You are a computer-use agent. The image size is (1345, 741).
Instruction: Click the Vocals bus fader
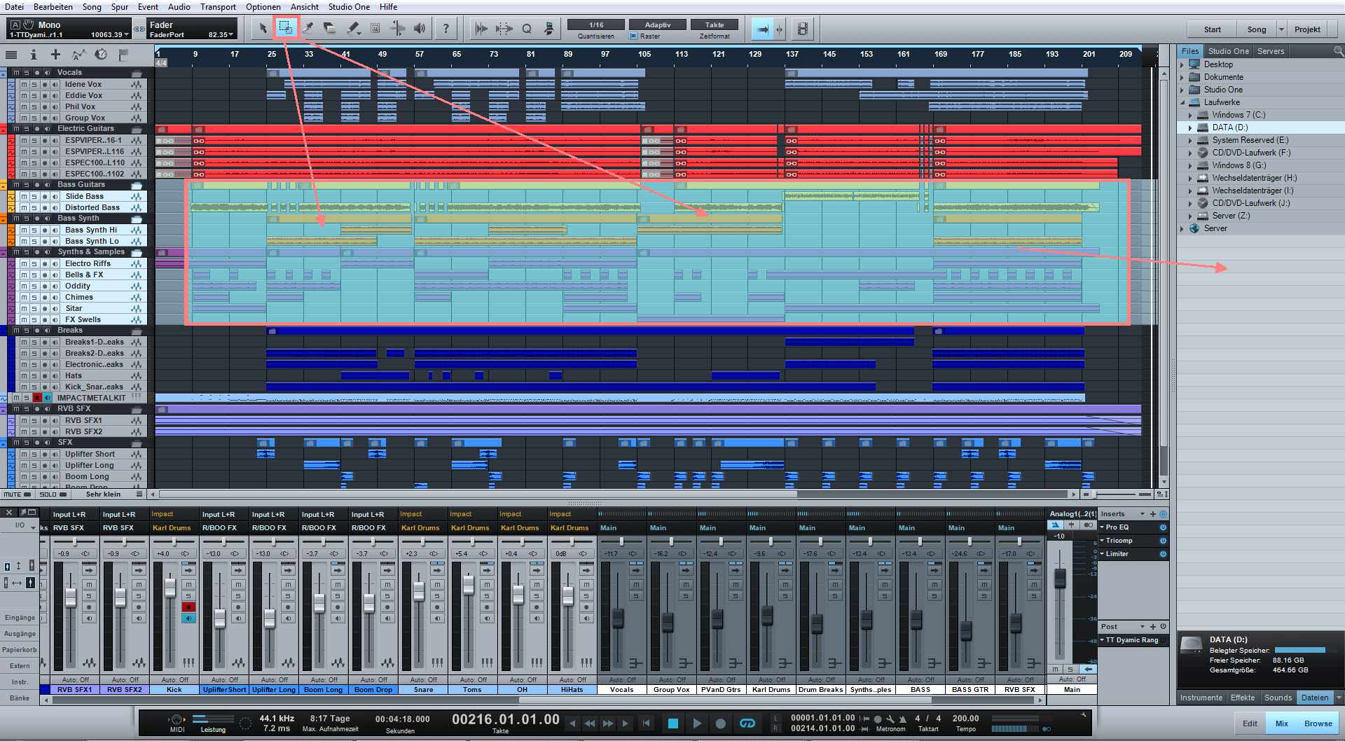tap(618, 618)
